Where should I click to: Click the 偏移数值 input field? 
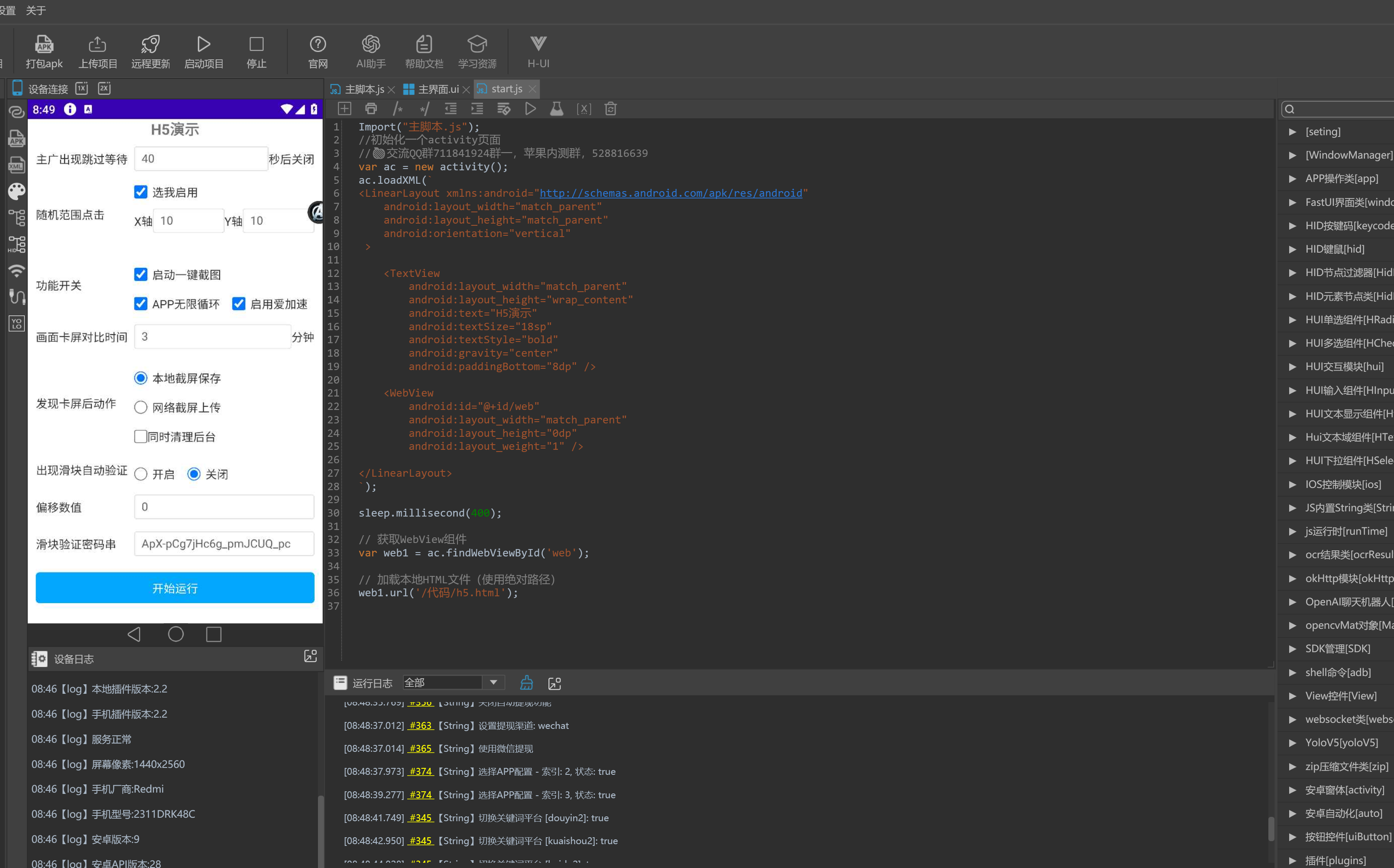(224, 507)
